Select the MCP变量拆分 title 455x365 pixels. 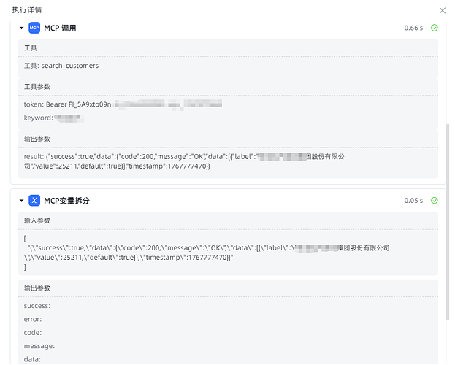[x=66, y=201]
